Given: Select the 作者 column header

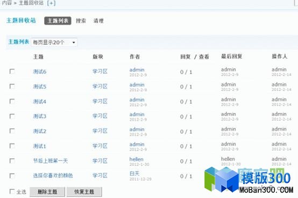Looking at the screenshot, I should (x=135, y=56).
